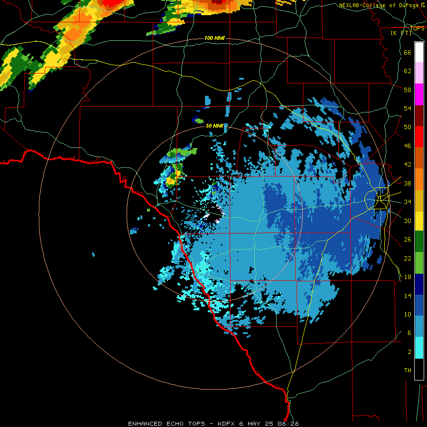Click the legend value '22'
Viewport: 427px width, 427px height.
pyautogui.click(x=408, y=258)
